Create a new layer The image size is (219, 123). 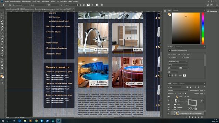point(199,117)
